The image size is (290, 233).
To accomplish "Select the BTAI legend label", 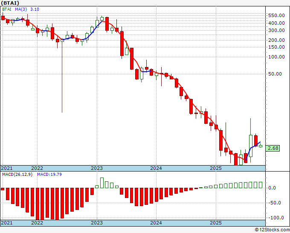I will coord(7,9).
